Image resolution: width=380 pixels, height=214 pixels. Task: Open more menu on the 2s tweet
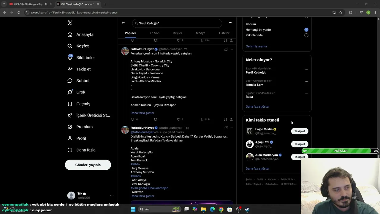pyautogui.click(x=231, y=49)
